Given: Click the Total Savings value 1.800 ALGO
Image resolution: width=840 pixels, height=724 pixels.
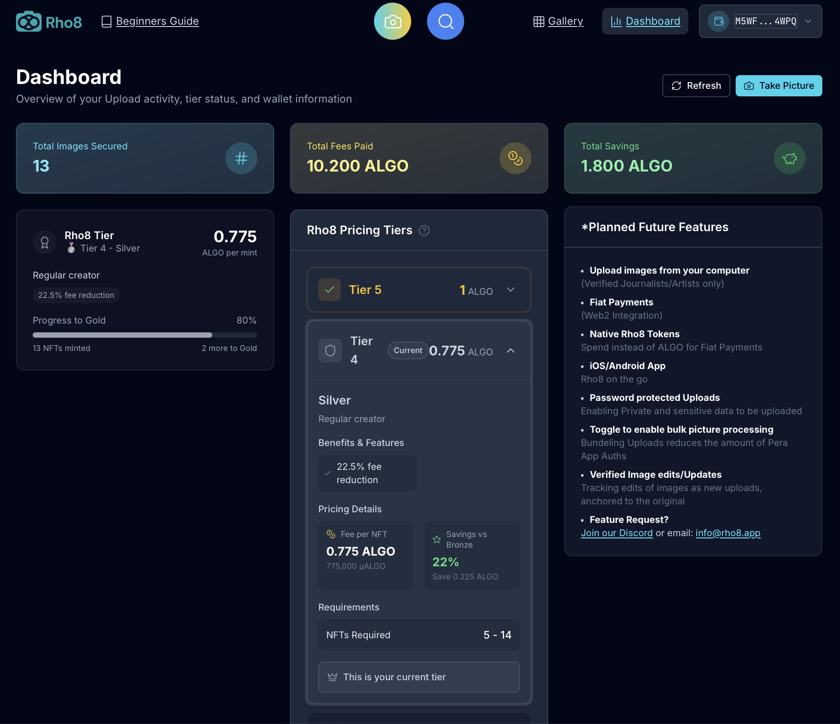Looking at the screenshot, I should tap(626, 166).
